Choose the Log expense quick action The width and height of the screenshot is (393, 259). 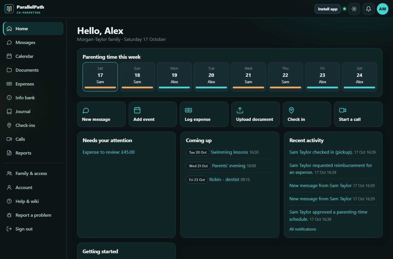click(x=204, y=114)
